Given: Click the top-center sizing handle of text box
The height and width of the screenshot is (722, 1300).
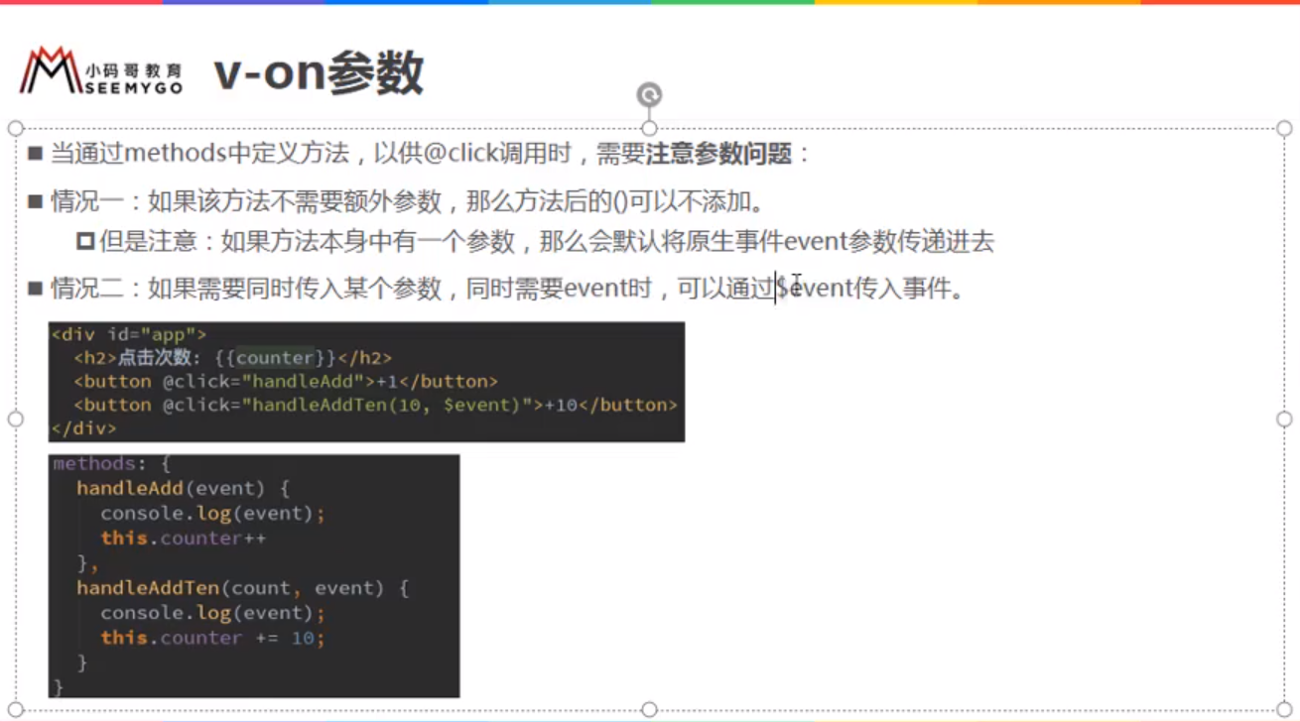Looking at the screenshot, I should [x=649, y=128].
